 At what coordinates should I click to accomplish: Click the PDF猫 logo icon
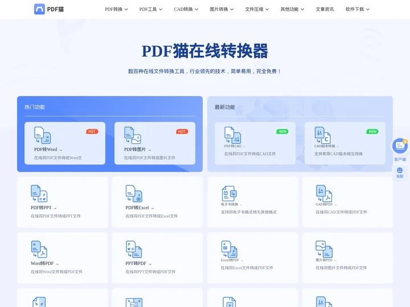pyautogui.click(x=39, y=9)
